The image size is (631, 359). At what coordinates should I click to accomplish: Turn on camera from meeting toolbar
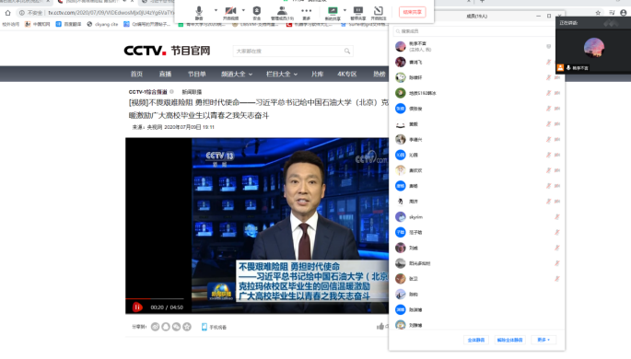(230, 13)
